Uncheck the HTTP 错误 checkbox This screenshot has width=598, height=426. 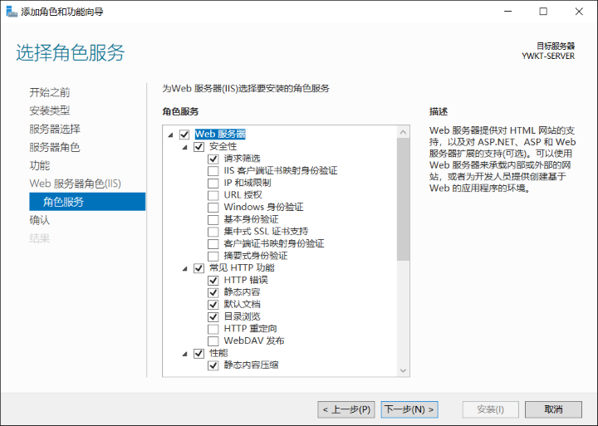213,281
